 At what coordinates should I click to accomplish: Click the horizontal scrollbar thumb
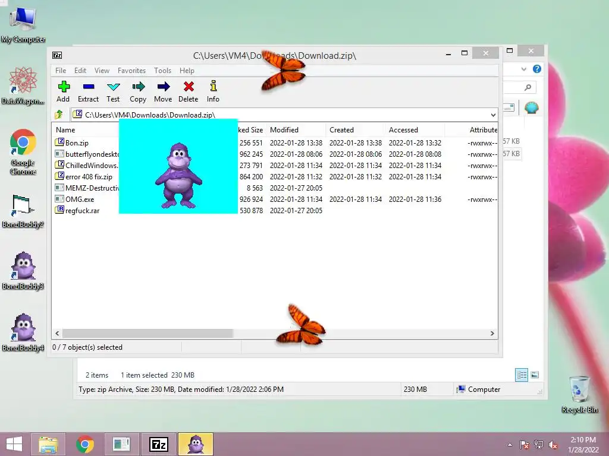tap(147, 333)
